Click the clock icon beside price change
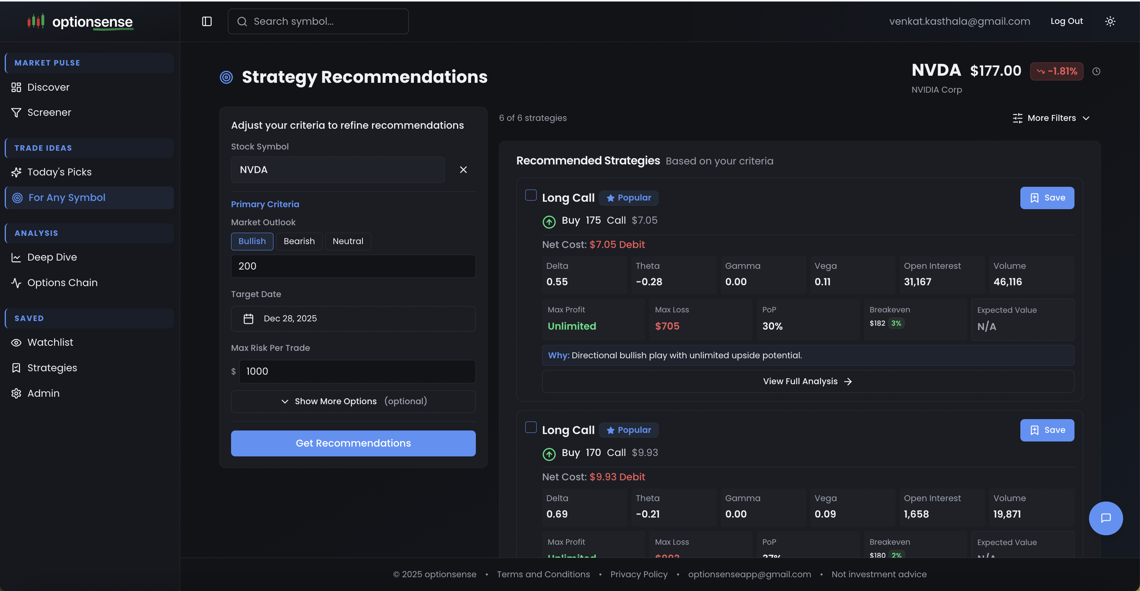This screenshot has height=591, width=1140. pos(1096,71)
